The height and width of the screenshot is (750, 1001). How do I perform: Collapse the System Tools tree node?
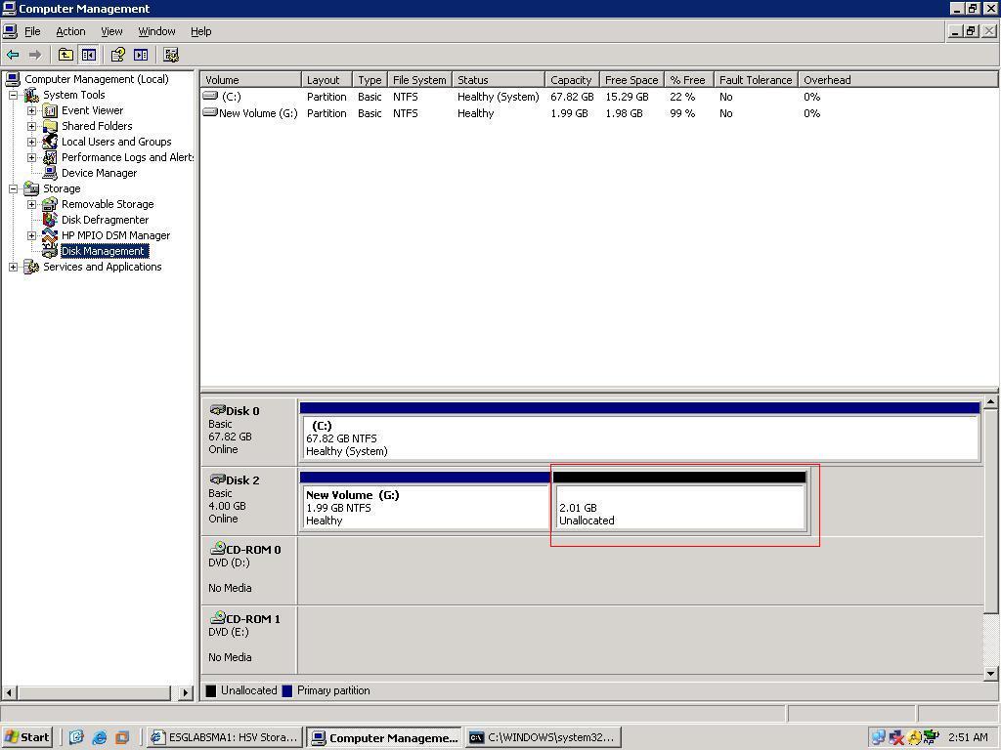pyautogui.click(x=13, y=95)
